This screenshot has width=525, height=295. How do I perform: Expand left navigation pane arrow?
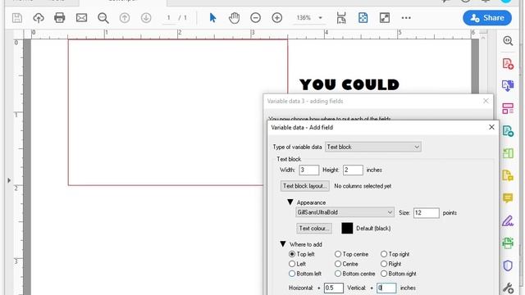click(9, 180)
